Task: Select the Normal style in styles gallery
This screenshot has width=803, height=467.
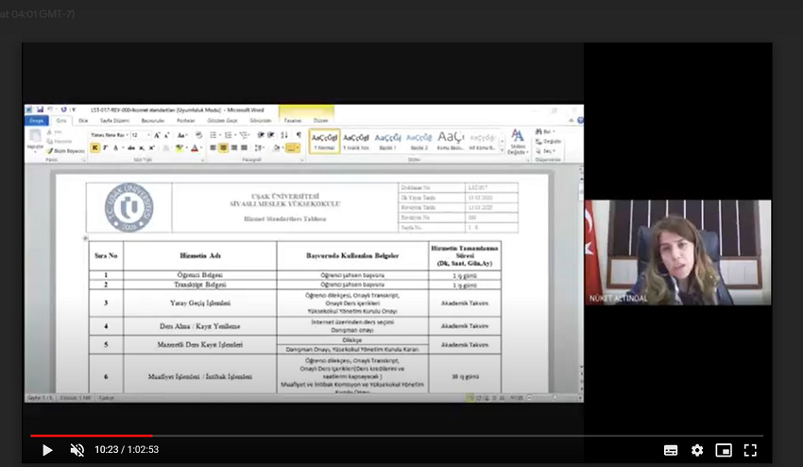Action: 325,141
